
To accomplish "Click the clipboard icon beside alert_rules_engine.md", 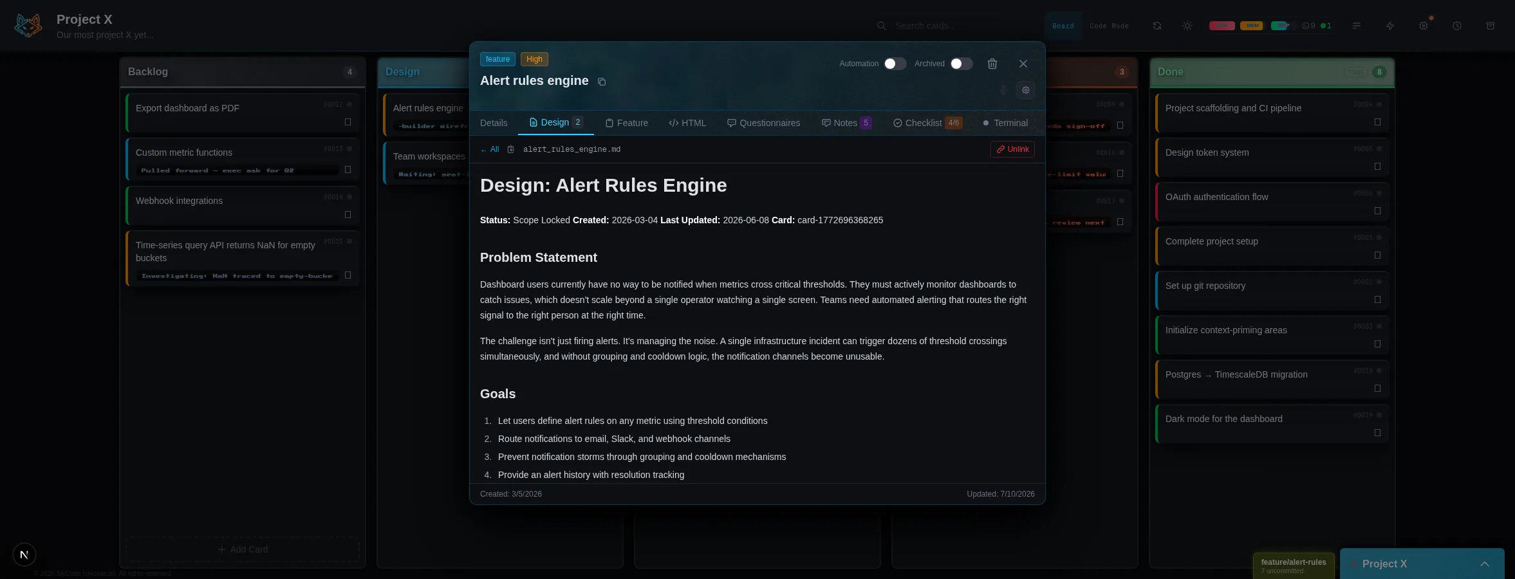I will (x=511, y=149).
